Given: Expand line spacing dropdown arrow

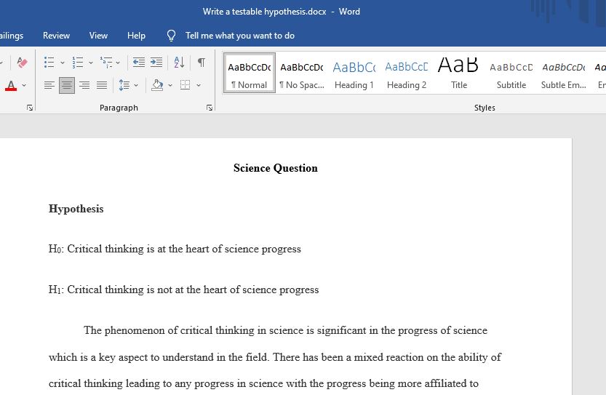Looking at the screenshot, I should click(x=136, y=85).
